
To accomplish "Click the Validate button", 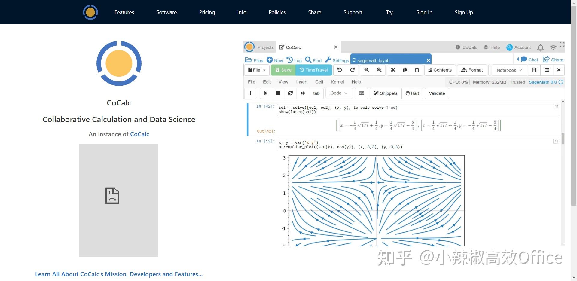I will pos(437,93).
